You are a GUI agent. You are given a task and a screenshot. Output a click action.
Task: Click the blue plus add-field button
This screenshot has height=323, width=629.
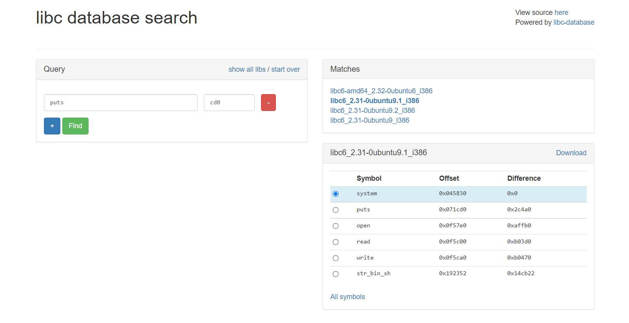tap(52, 126)
